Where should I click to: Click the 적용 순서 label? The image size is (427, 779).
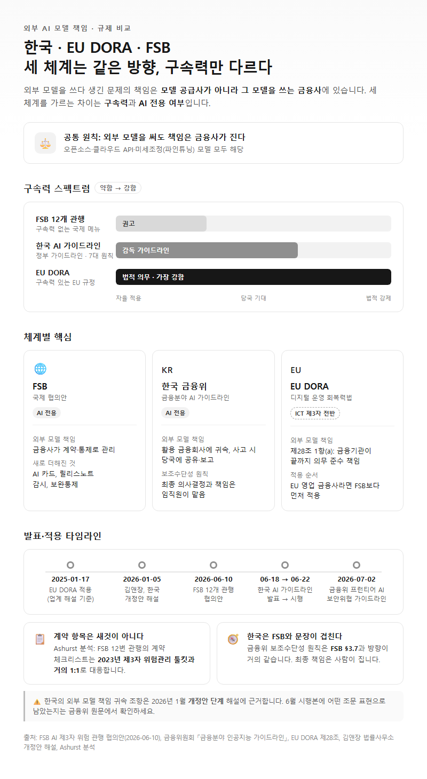pos(304,474)
